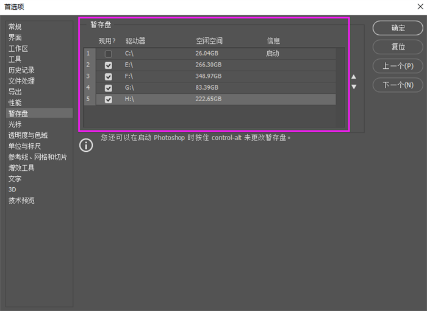
Task: Go to the 光标 settings page
Action: pyautogui.click(x=15, y=124)
